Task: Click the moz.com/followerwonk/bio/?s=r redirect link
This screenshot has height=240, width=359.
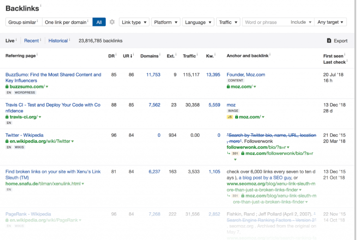Action: click(x=279, y=153)
